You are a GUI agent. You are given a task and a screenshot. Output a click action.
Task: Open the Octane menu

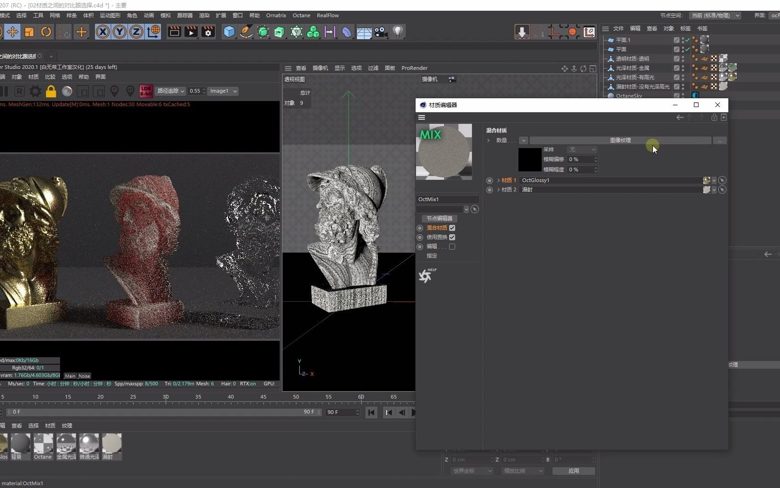pos(301,15)
